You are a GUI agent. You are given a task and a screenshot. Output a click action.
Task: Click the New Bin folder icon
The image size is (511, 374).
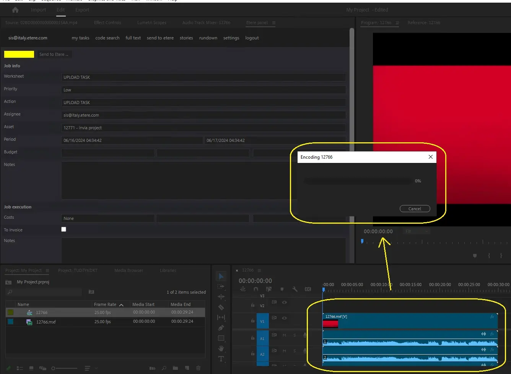point(175,368)
